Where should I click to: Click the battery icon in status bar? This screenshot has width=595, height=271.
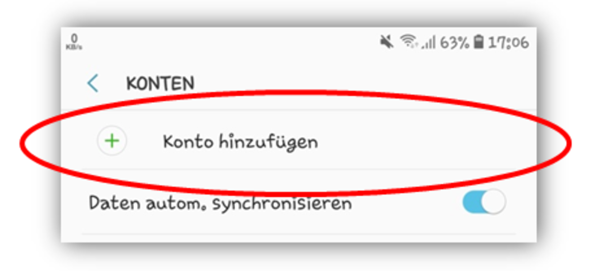point(478,42)
